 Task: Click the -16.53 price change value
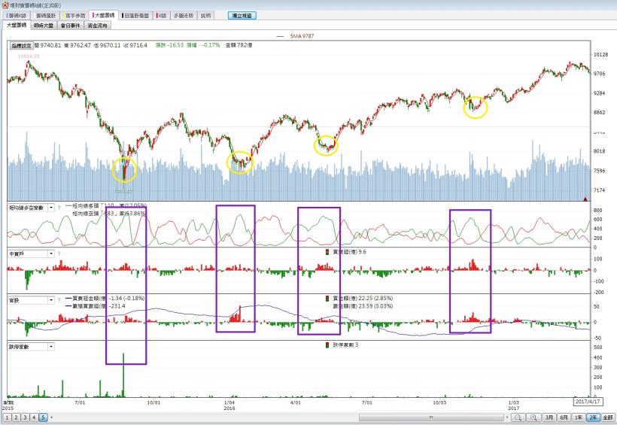click(175, 45)
